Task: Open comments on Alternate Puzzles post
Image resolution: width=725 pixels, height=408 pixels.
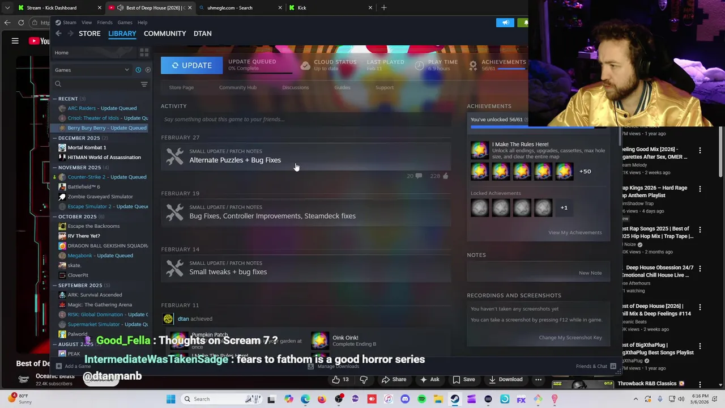Action: (x=419, y=176)
